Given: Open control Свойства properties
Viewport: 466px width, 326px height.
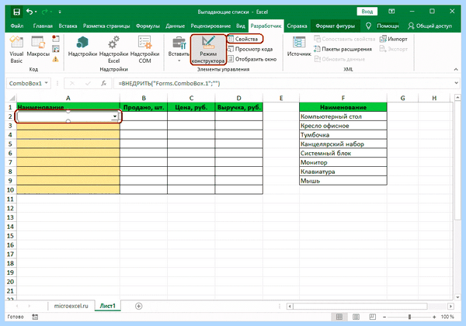Looking at the screenshot, I should (245, 39).
